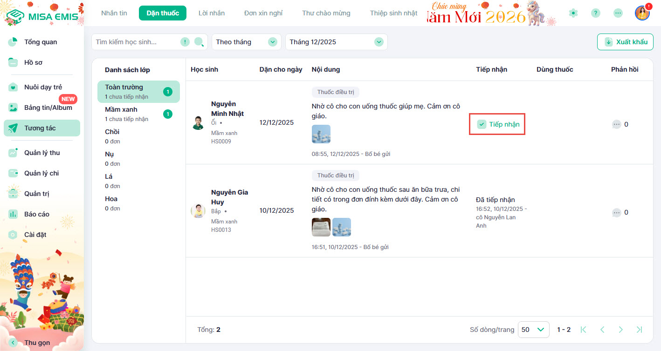This screenshot has height=351, width=661.
Task: Open the help question mark icon
Action: click(595, 13)
